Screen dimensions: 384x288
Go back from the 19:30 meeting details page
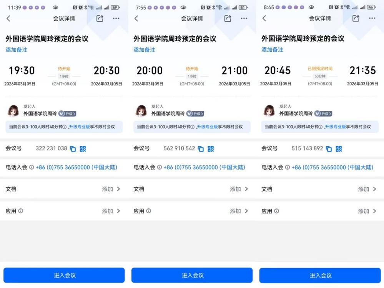[8, 18]
